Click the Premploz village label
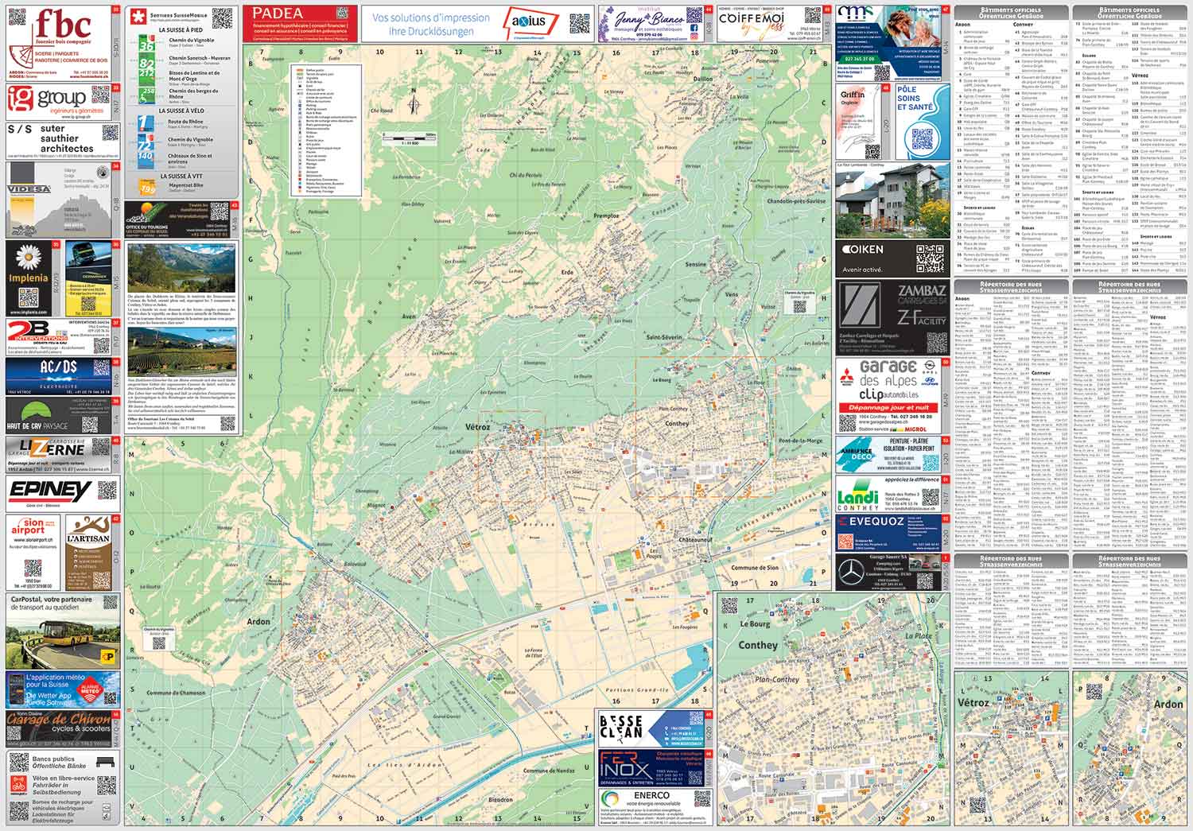The image size is (1193, 831). tap(606, 216)
